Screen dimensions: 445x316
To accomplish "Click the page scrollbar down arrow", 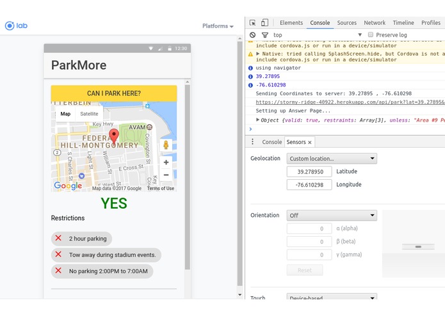I will click(x=240, y=295).
